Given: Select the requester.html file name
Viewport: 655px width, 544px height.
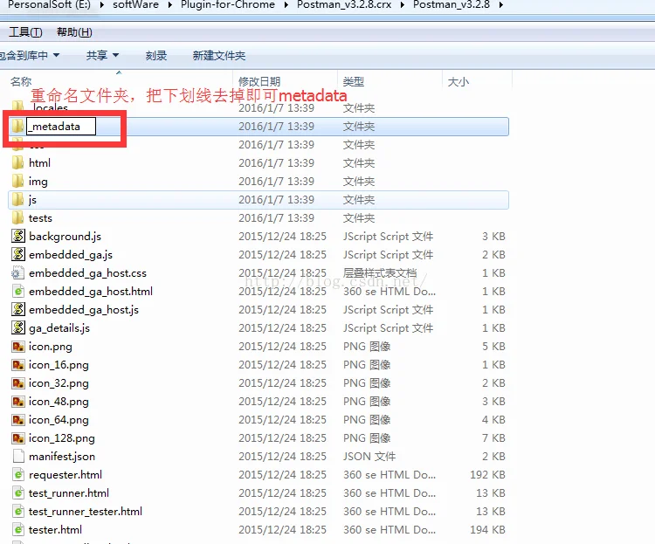Looking at the screenshot, I should pos(65,475).
